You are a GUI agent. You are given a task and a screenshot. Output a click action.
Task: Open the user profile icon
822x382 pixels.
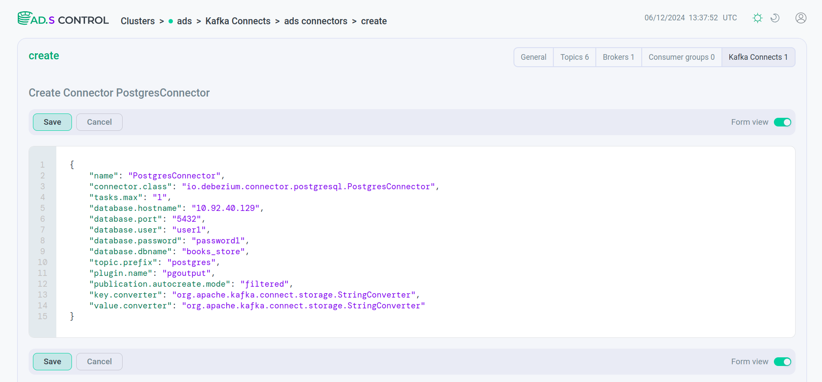801,18
